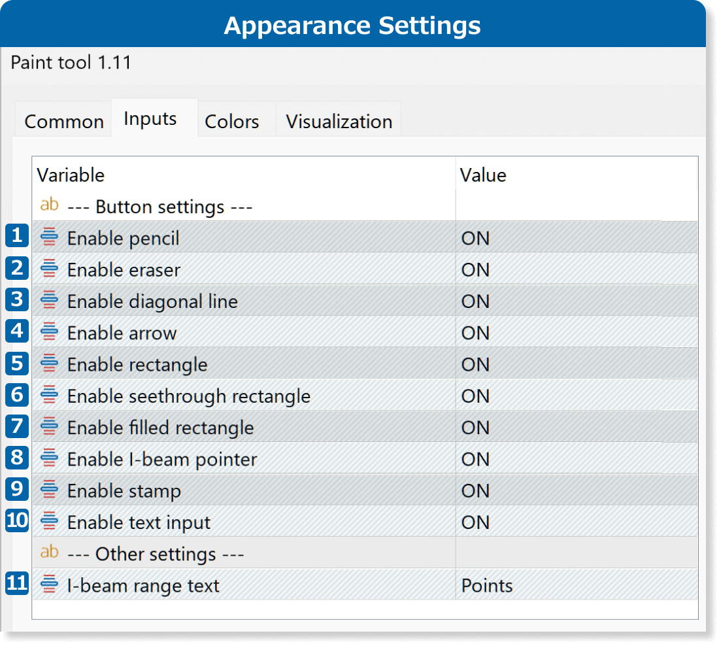
Task: Select the Enable I-beam pointer row label
Action: tap(162, 459)
